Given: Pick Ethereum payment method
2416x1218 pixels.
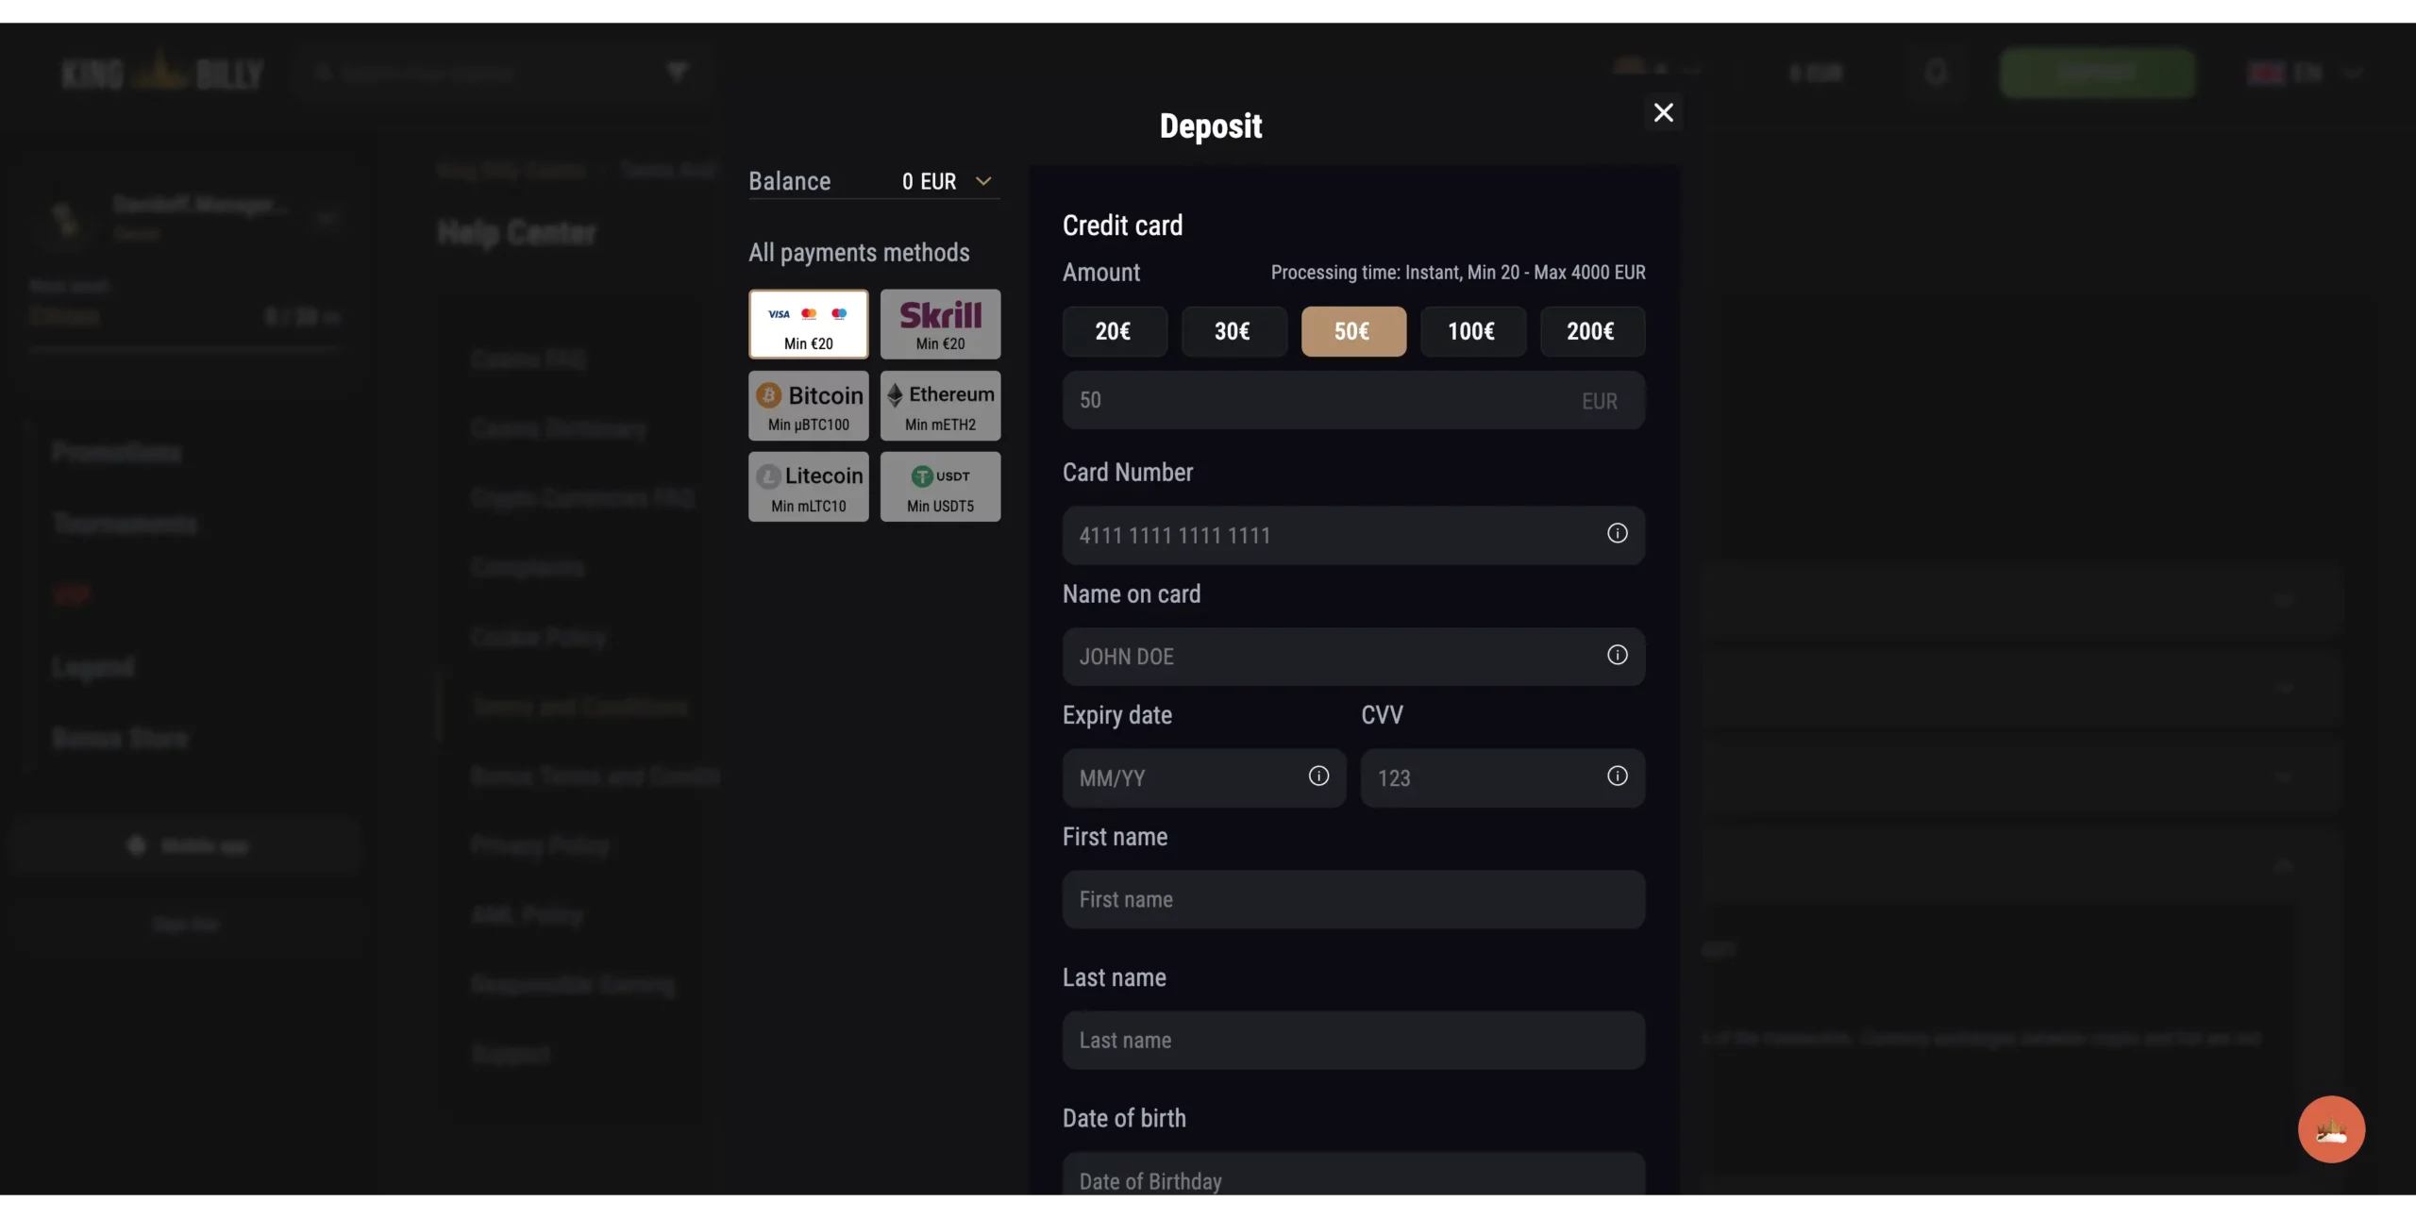Looking at the screenshot, I should point(940,406).
